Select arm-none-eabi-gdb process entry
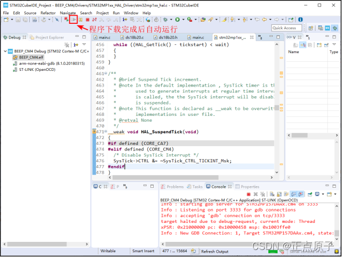This screenshot has width=342, height=257. (49, 63)
